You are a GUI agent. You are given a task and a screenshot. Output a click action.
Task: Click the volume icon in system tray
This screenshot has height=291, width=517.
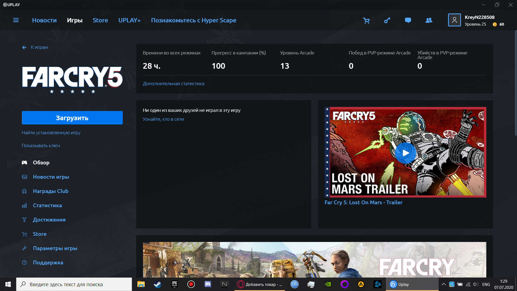coord(476,284)
